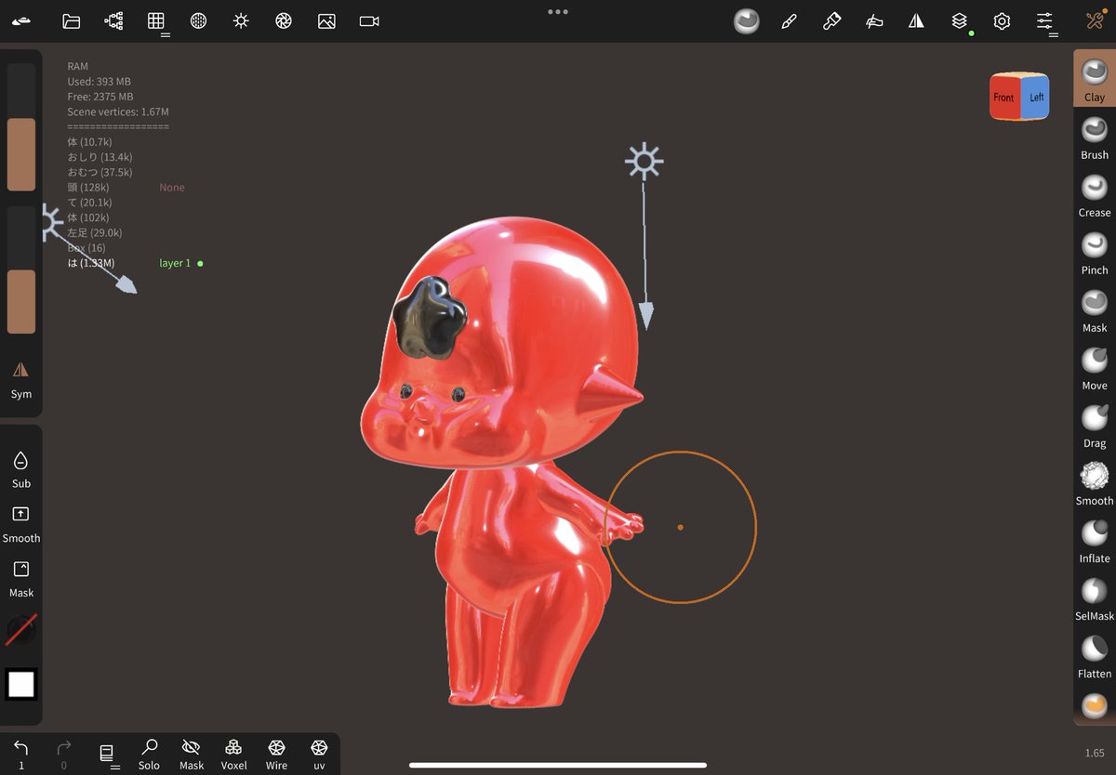The image size is (1116, 775).
Task: Toggle Mask visibility with crossed-eye icon
Action: click(192, 754)
